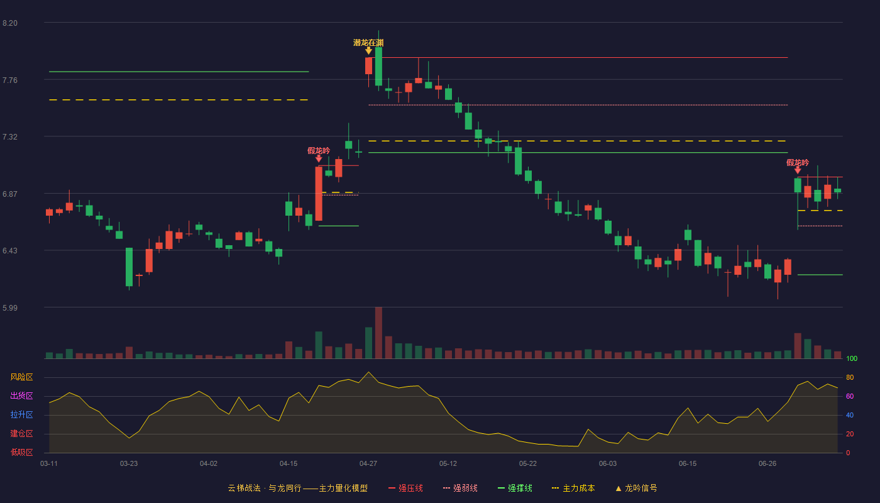Click the 潜龙在渊 signal marker
The height and width of the screenshot is (503, 880).
(x=368, y=43)
